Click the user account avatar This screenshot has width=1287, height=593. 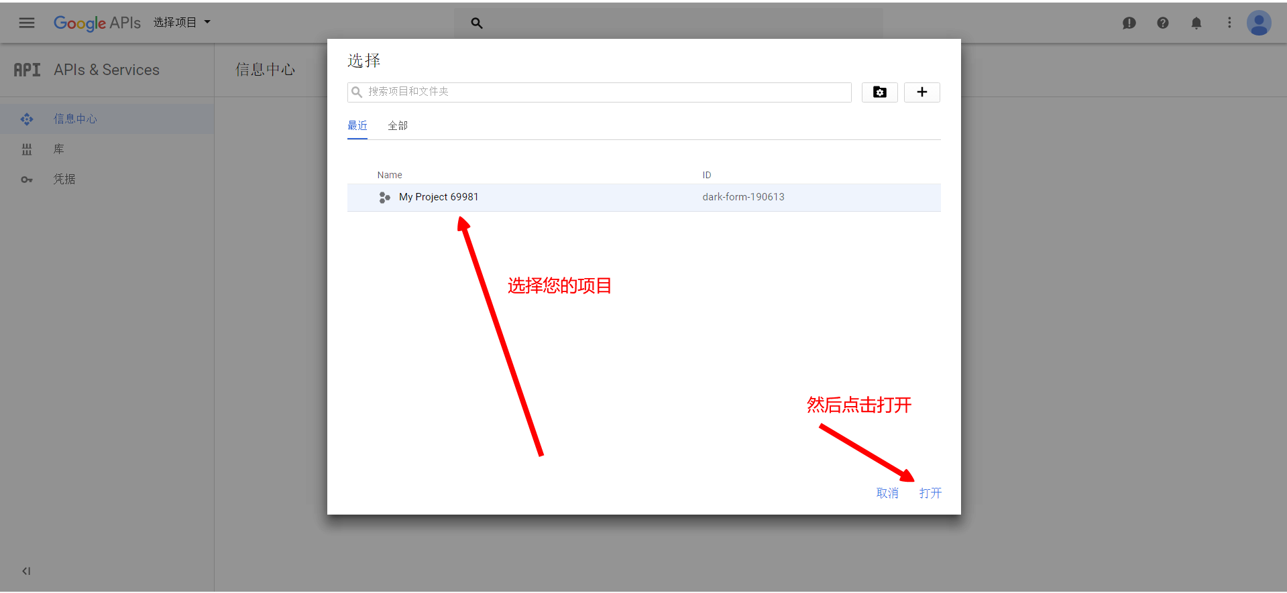(1259, 23)
